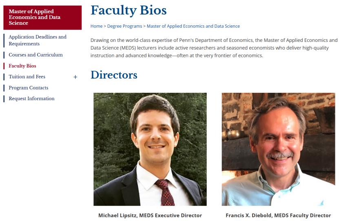
Task: Click Francis X. Diebold's portrait photo
Action: [x=278, y=149]
